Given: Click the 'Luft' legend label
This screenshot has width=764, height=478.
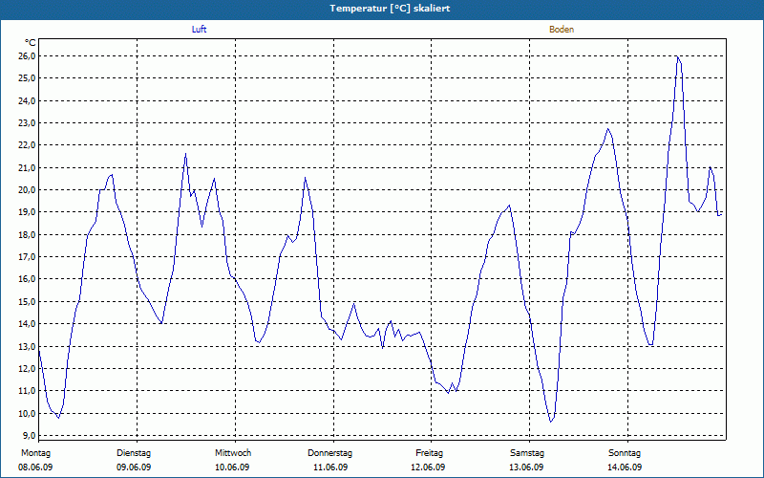Looking at the screenshot, I should pos(199,30).
